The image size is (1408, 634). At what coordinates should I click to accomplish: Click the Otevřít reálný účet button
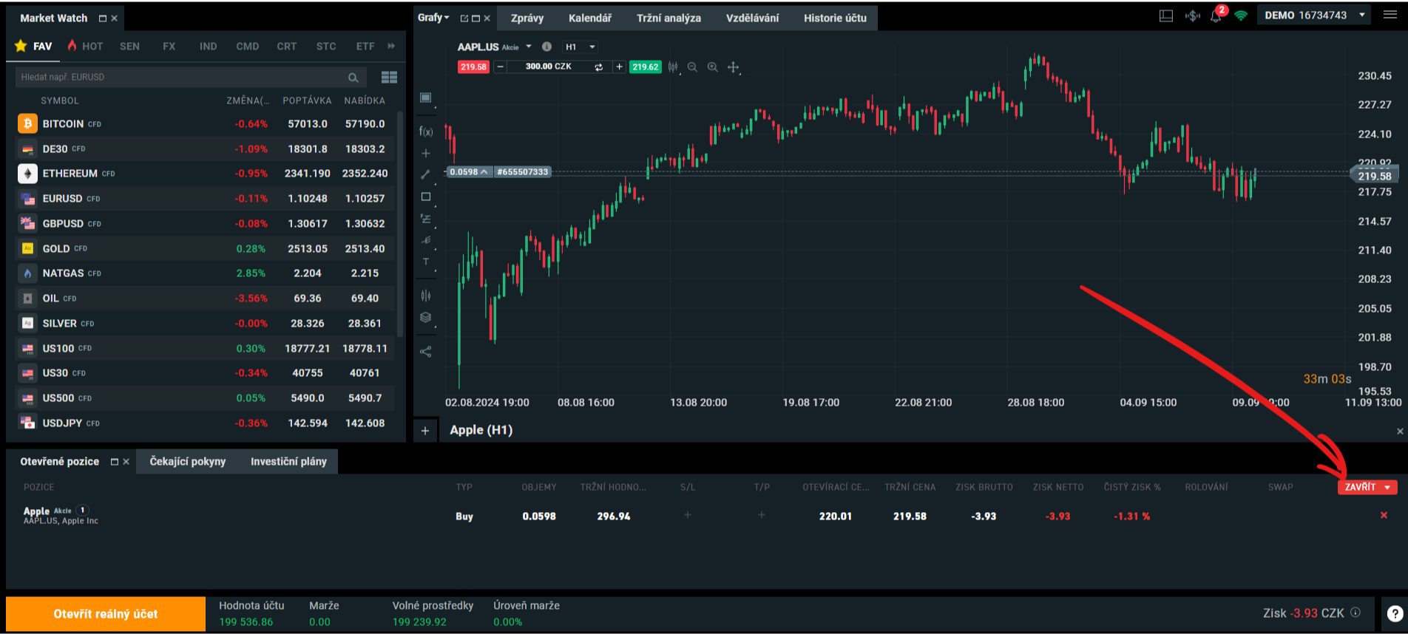point(106,613)
